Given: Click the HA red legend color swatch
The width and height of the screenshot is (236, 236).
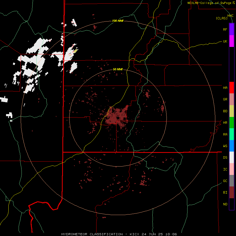Looking at the screenshot, I should [232, 88].
